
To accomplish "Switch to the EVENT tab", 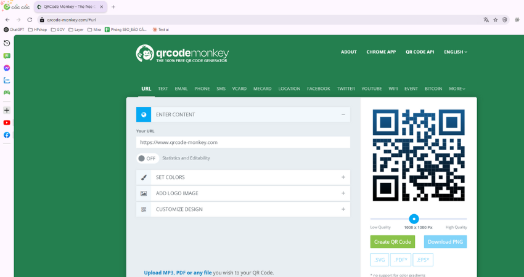I will (411, 89).
